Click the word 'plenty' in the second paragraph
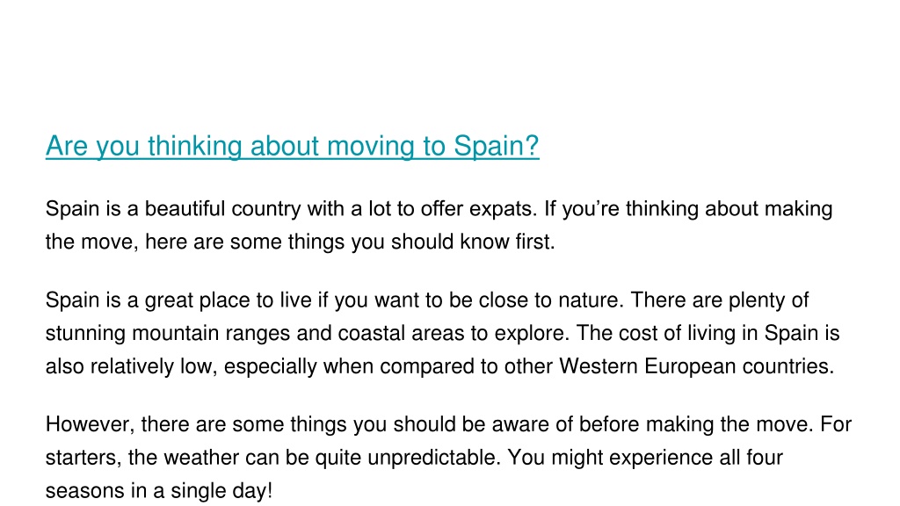900x506 pixels. pyautogui.click(x=758, y=300)
